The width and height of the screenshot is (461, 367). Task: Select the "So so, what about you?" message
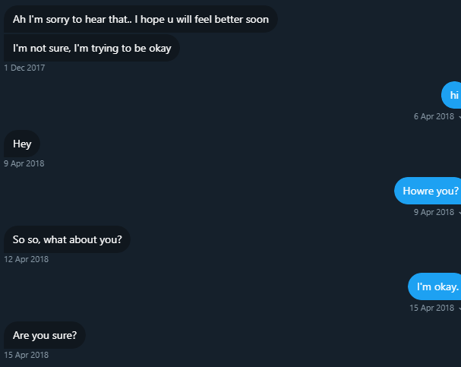67,239
